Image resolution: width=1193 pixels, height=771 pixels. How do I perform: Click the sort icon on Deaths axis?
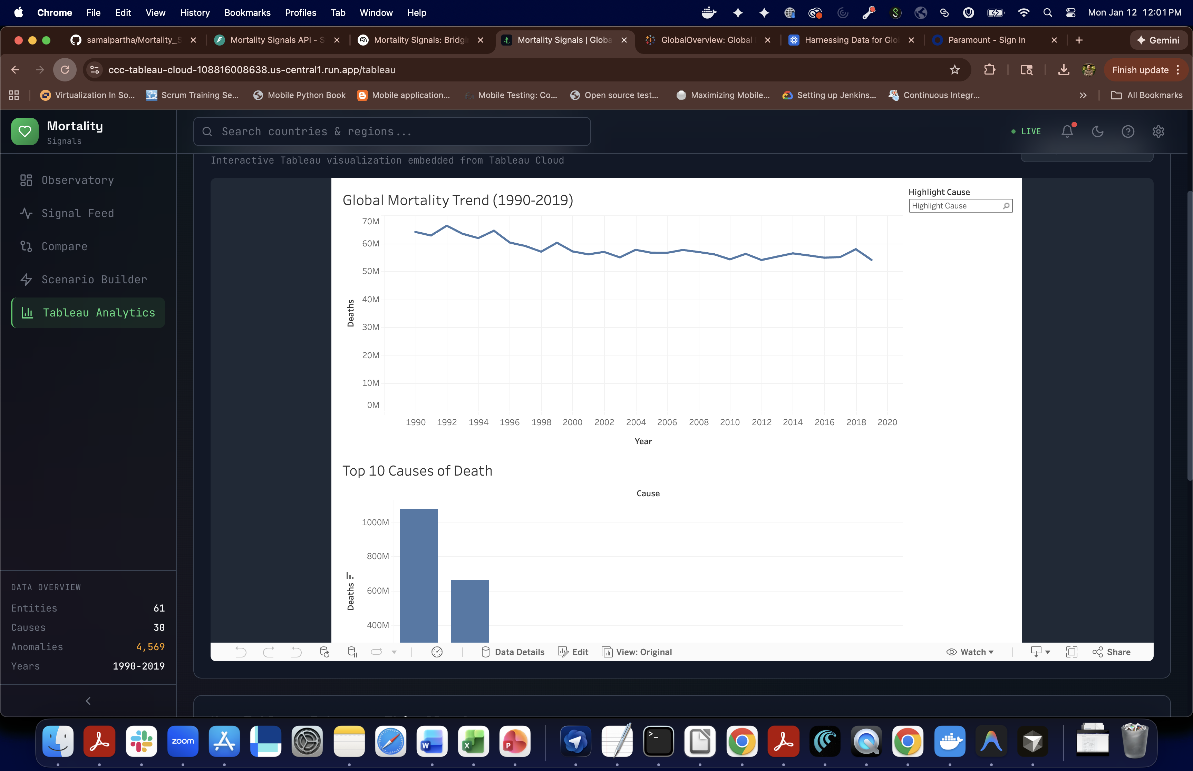[349, 576]
